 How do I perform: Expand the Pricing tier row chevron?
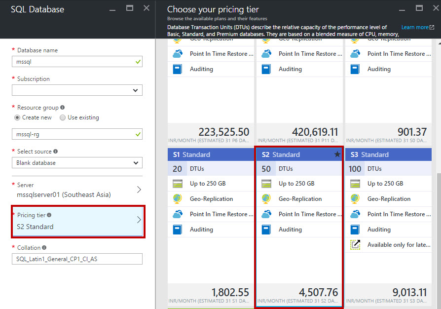(139, 220)
